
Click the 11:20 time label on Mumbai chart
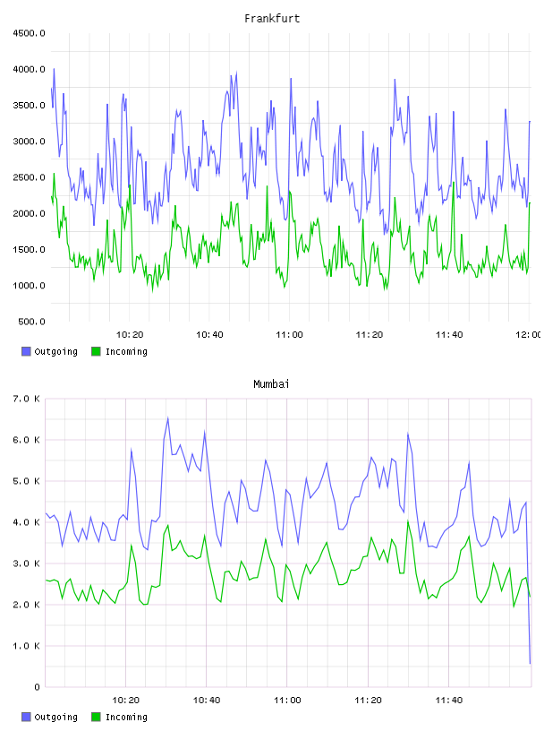[x=368, y=701]
